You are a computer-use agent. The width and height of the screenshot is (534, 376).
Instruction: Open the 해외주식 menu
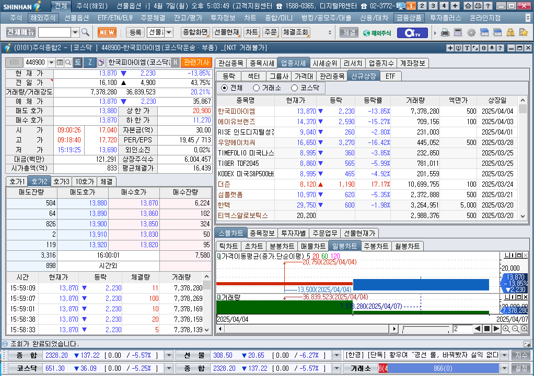[x=42, y=18]
